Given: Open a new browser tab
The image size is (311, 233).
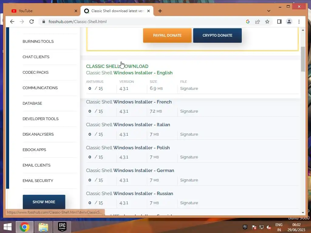Looking at the screenshot, I should (160, 11).
